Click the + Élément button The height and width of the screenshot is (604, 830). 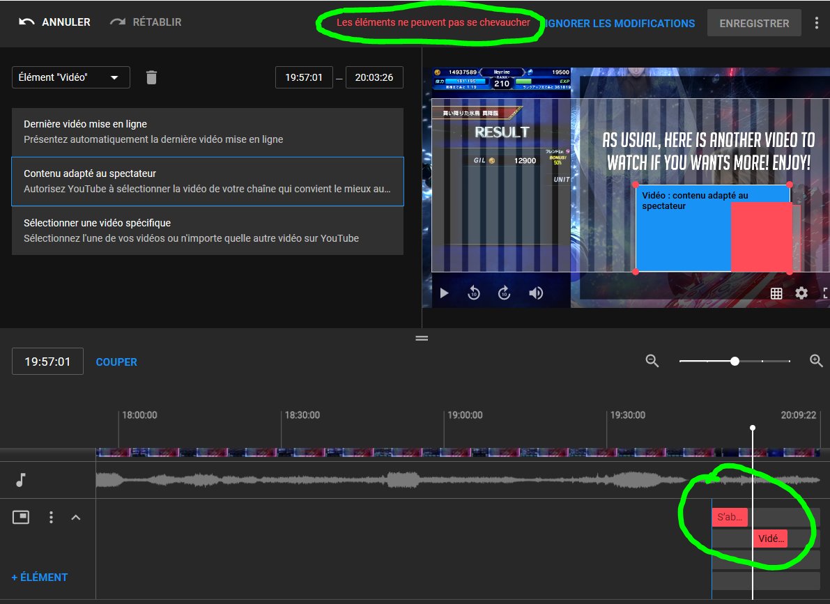[40, 577]
